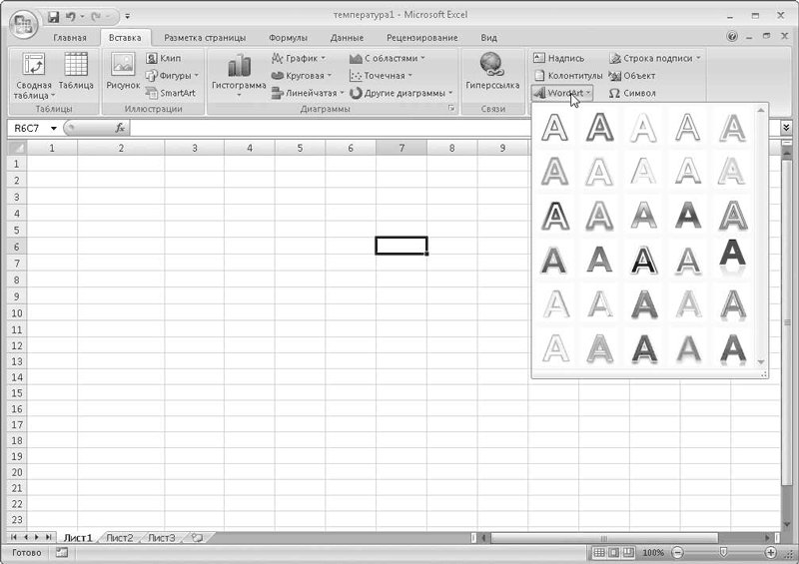
Task: Click the Колонтитулы button
Action: coord(568,76)
